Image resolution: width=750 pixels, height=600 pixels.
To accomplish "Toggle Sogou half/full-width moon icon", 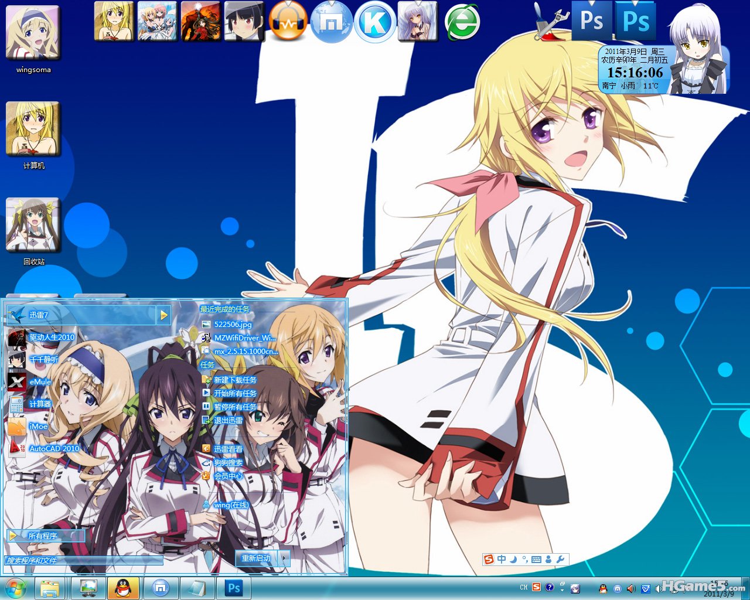I will pyautogui.click(x=513, y=559).
